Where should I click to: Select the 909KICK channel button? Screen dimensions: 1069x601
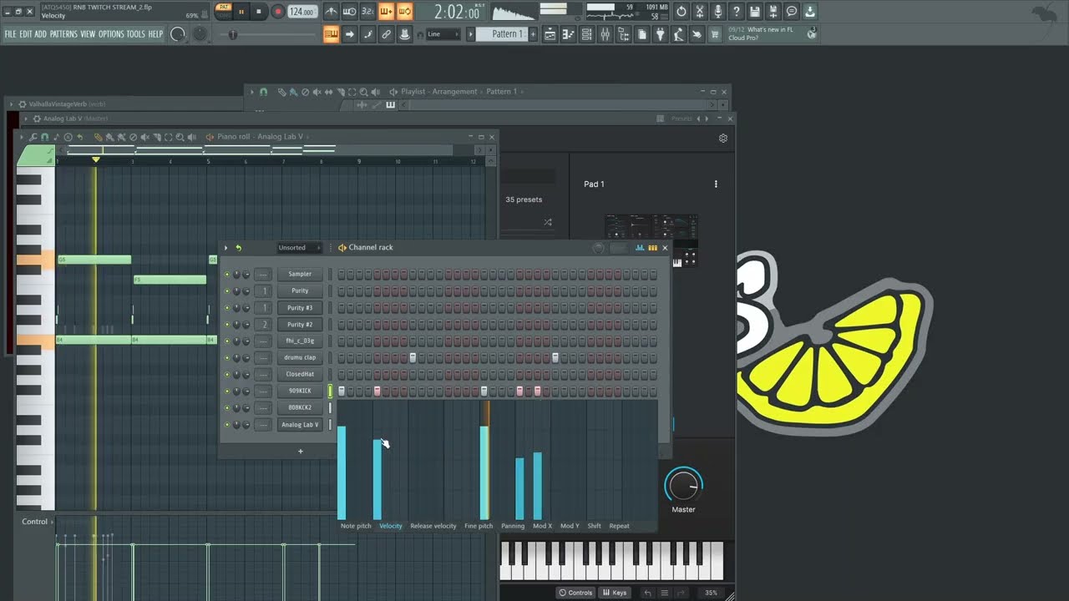point(300,391)
